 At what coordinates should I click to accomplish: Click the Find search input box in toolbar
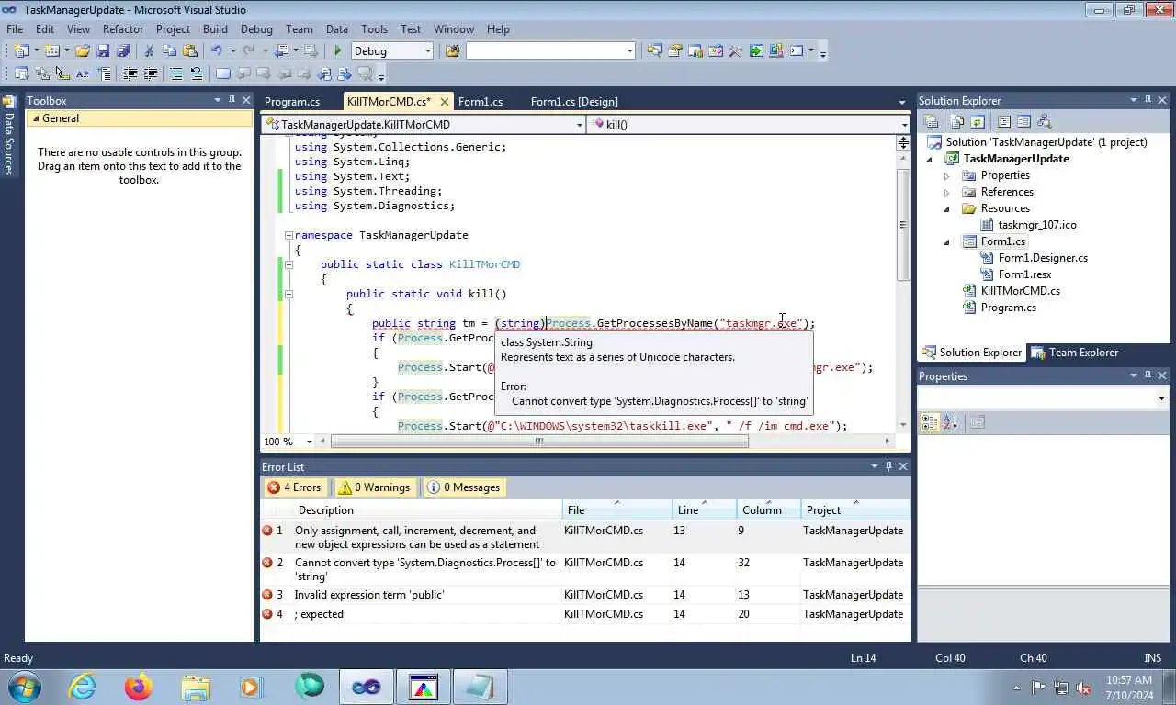pos(550,51)
